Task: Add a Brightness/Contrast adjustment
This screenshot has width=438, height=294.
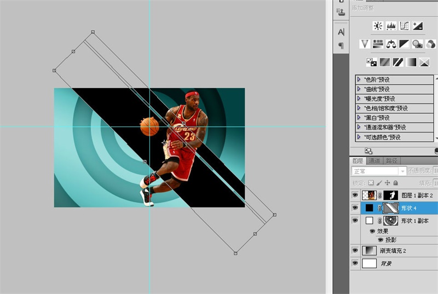Action: [378, 26]
